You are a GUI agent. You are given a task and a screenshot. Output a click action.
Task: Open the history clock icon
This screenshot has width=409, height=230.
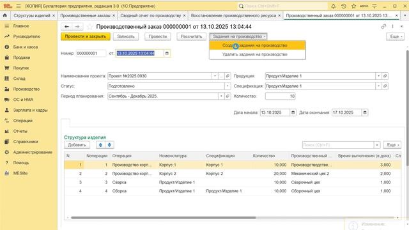[x=344, y=6]
